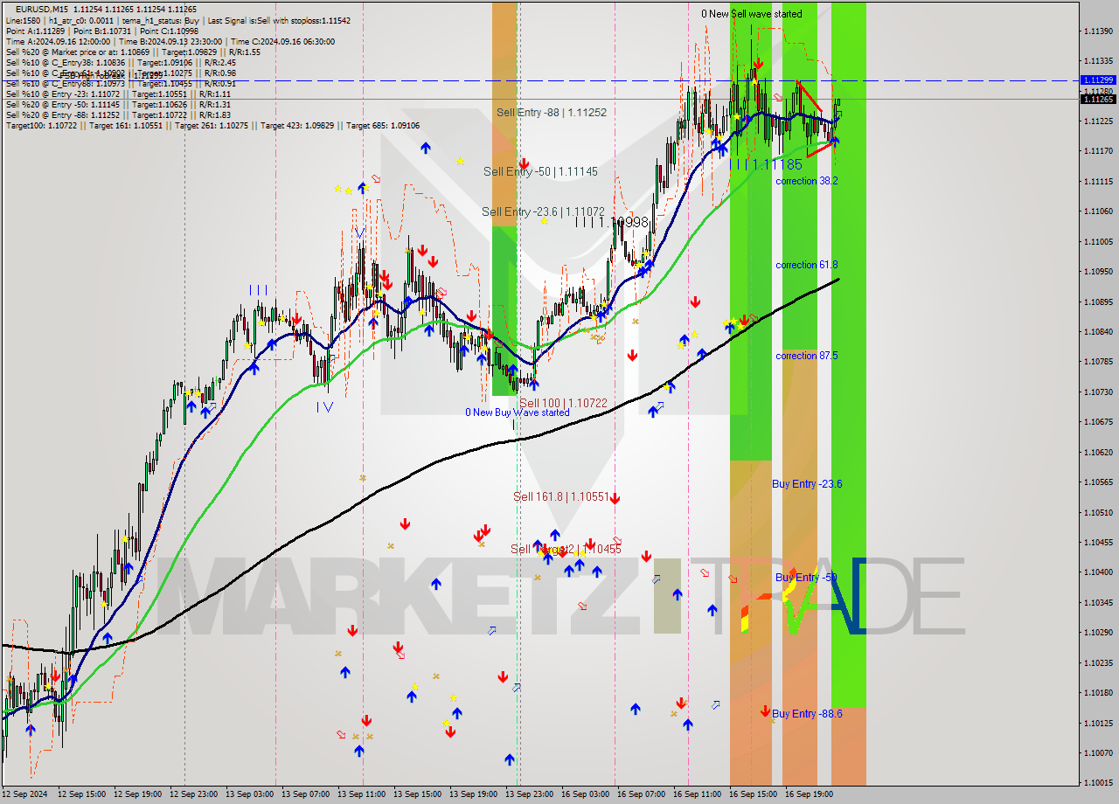Select '16 Sep 11:00' on the time axis

click(697, 794)
